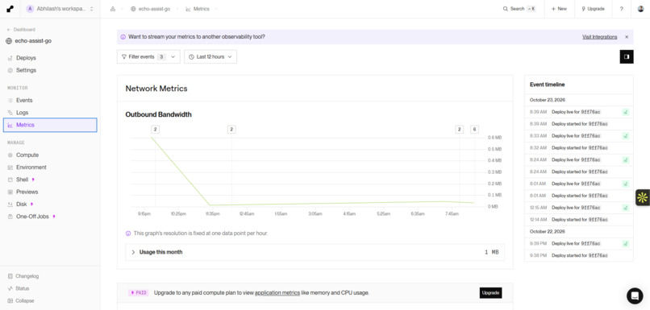Open Disk in the sidebar
Screen dimensions: 650x310
coord(21,204)
